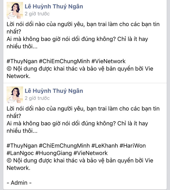Select the first post's copyright notice text

tap(80, 73)
